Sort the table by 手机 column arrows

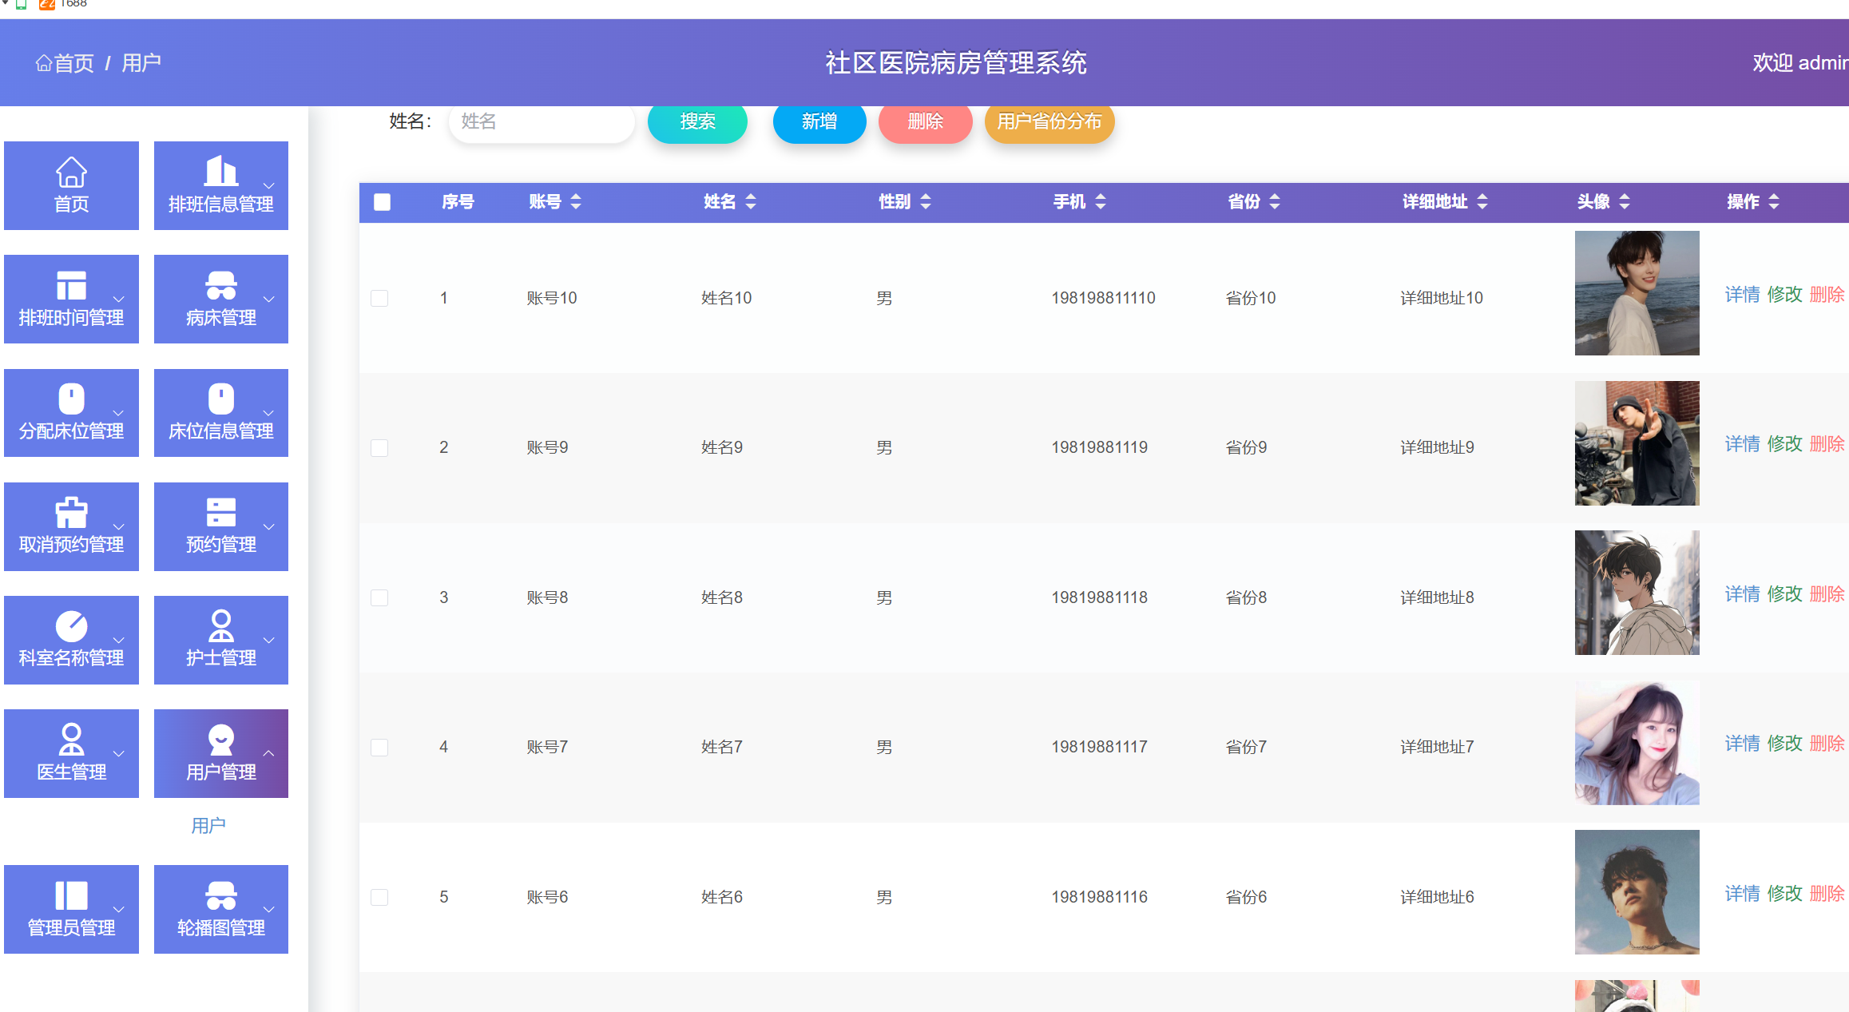click(1101, 202)
